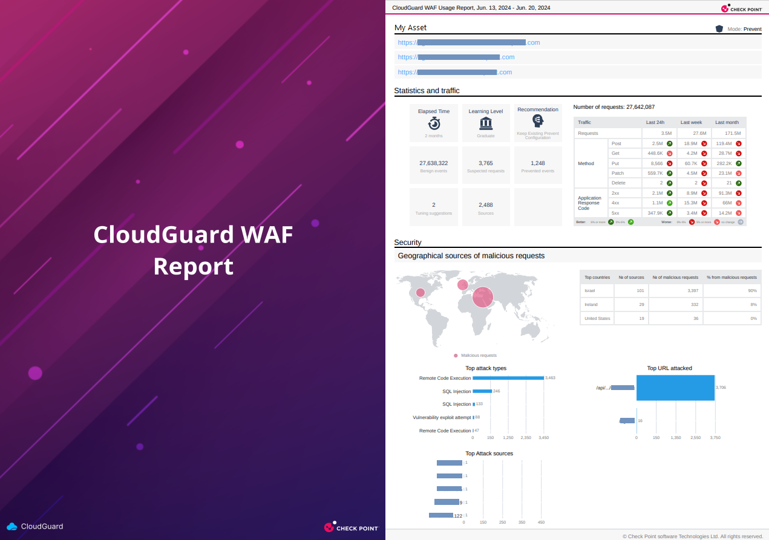Viewport: 769px width, 540px height.
Task: Click the pink Malicious requests legend dot
Action: click(456, 356)
